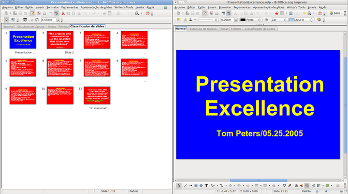348x194 pixels.
Task: Pick the Text tool (T icon)
Action: [x=206, y=186]
